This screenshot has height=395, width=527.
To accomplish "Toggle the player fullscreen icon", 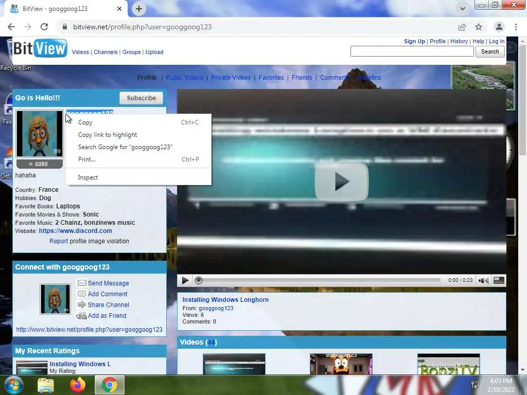I will [x=499, y=280].
